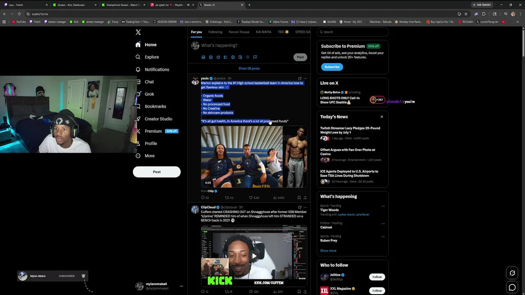Click the notification bell toggle by Subscribed
The image size is (525, 295).
pos(83,276)
